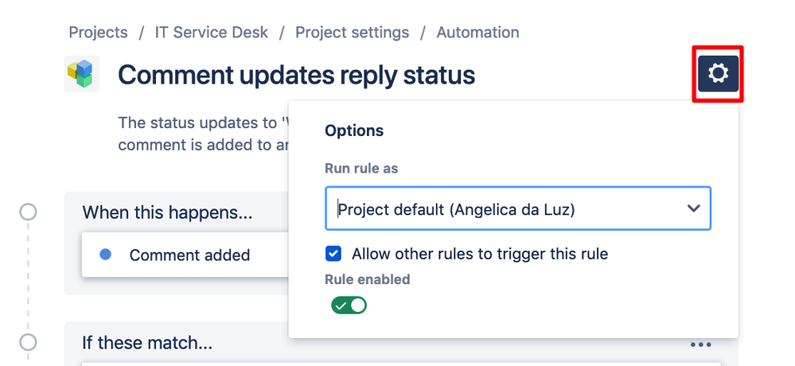Viewport: 795px width, 366px height.
Task: Click the When this happens section header
Action: 167,212
